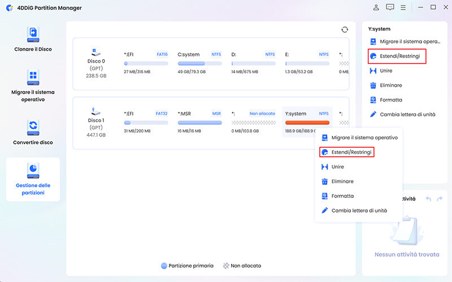Pick Formatta in the context menu

point(342,196)
